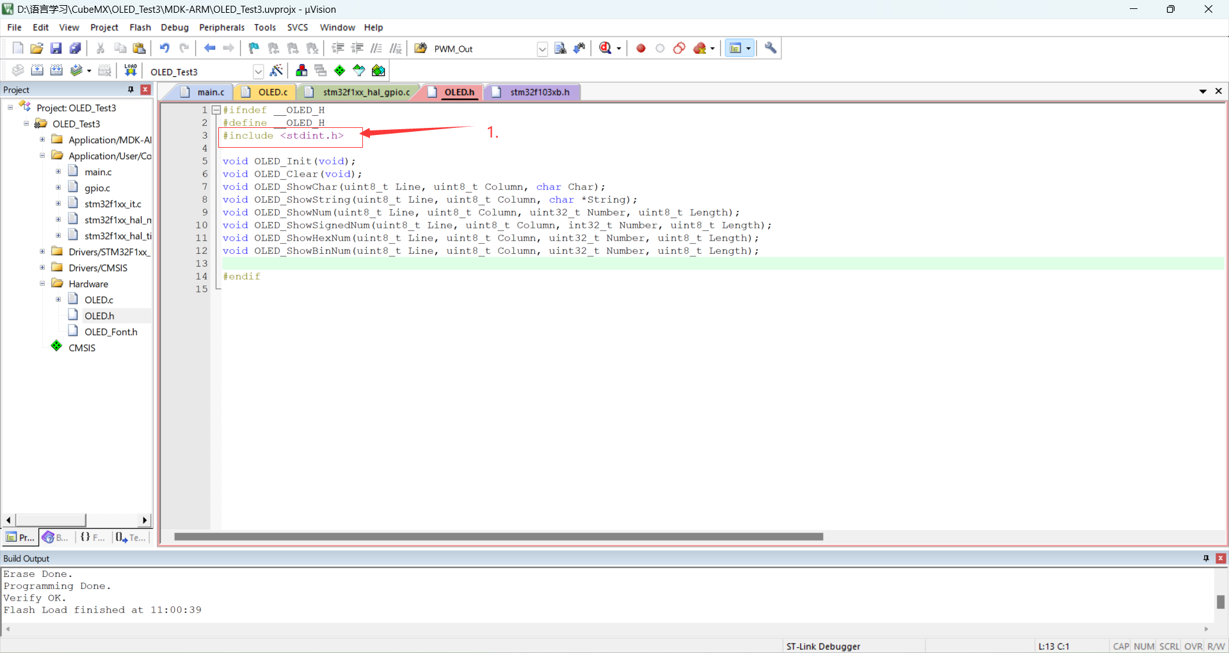Undo last edit

165,48
